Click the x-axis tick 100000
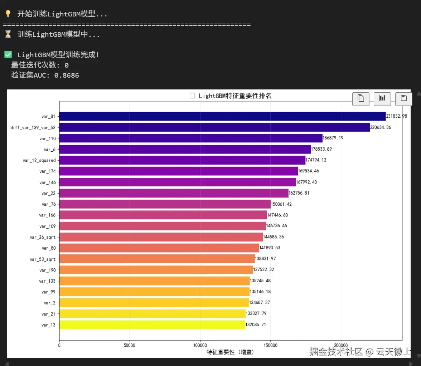 (200, 345)
